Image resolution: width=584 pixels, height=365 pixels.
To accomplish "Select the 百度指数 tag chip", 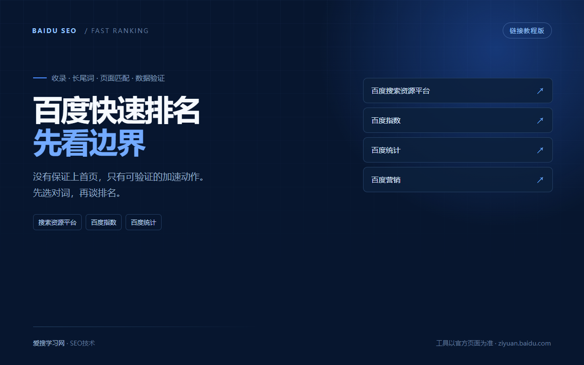I will (104, 222).
